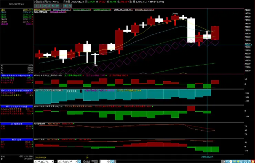Click the EMA120 22538.77 legend label
This screenshot has height=163, width=255.
tap(123, 10)
